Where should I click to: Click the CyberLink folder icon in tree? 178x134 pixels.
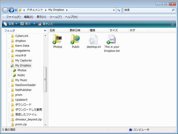click(x=12, y=36)
